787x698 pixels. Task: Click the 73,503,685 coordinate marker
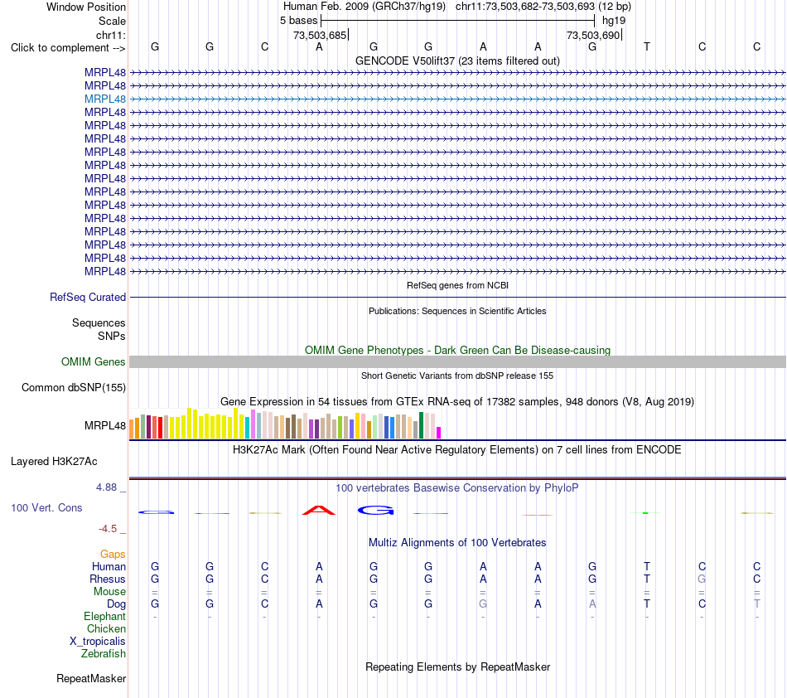pyautogui.click(x=320, y=35)
